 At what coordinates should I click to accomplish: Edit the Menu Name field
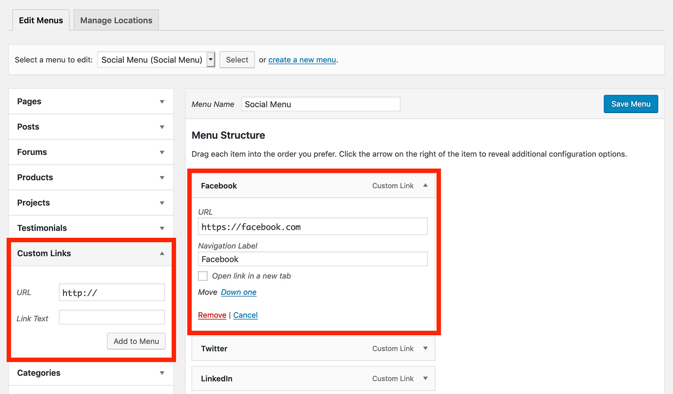click(x=321, y=104)
